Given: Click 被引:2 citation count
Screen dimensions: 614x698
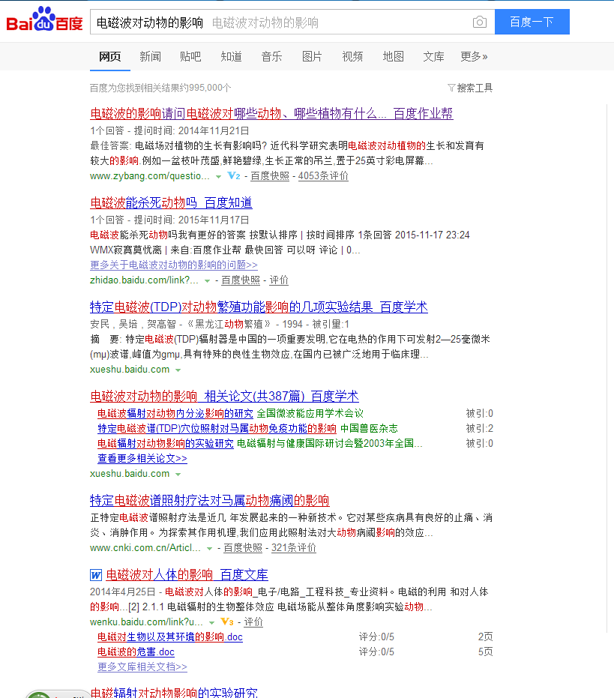Looking at the screenshot, I should [480, 429].
